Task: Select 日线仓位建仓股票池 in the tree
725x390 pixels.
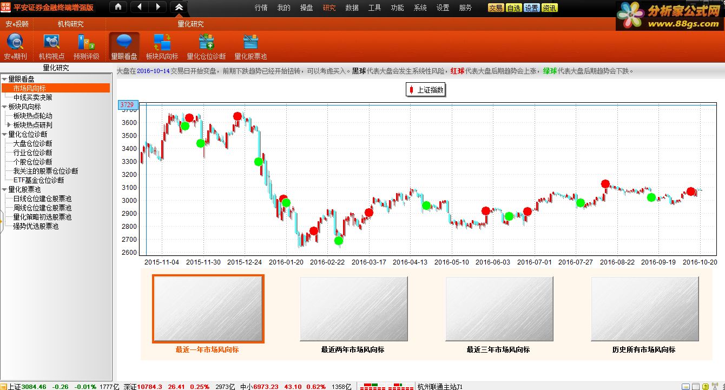Action: point(42,199)
